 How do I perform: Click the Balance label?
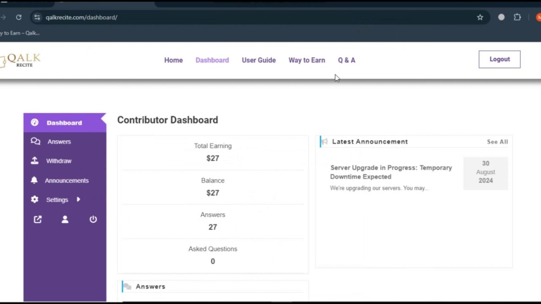click(x=213, y=180)
